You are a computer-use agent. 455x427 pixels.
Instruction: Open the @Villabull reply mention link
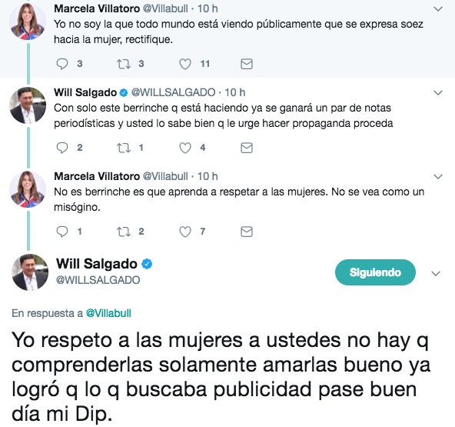click(x=108, y=313)
